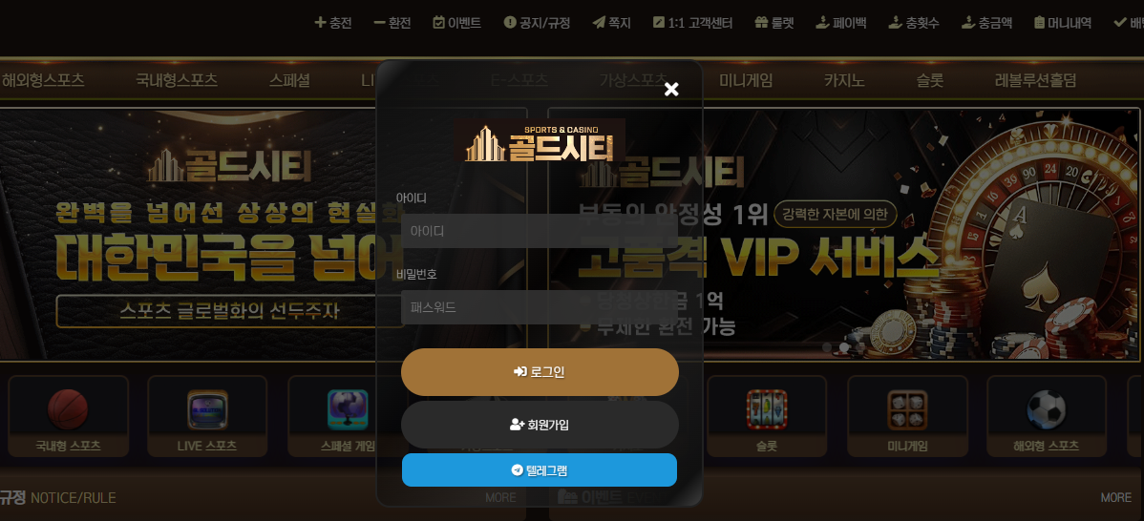Close the login popup with X

tap(672, 89)
